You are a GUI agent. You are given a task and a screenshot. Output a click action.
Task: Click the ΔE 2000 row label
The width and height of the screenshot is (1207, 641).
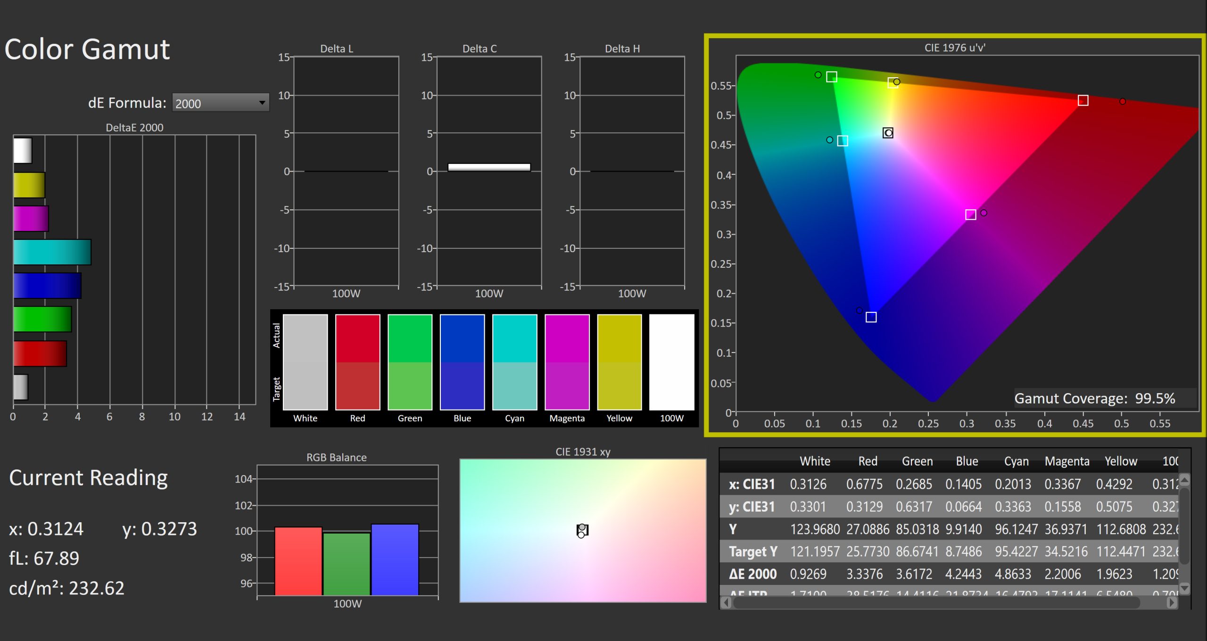(752, 574)
